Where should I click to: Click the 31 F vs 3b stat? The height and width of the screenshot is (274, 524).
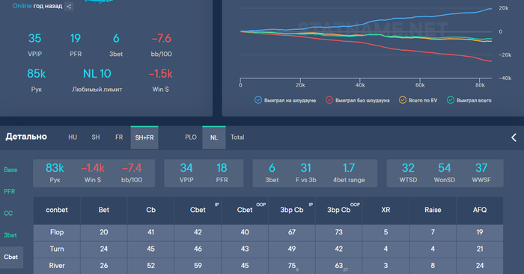point(305,173)
